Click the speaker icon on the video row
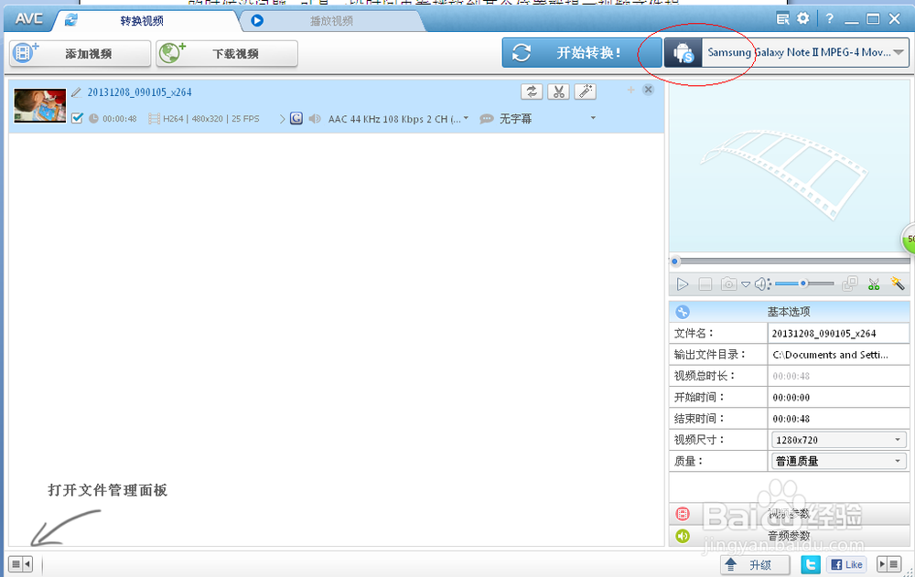Screen dimensions: 915x577 tap(315, 119)
